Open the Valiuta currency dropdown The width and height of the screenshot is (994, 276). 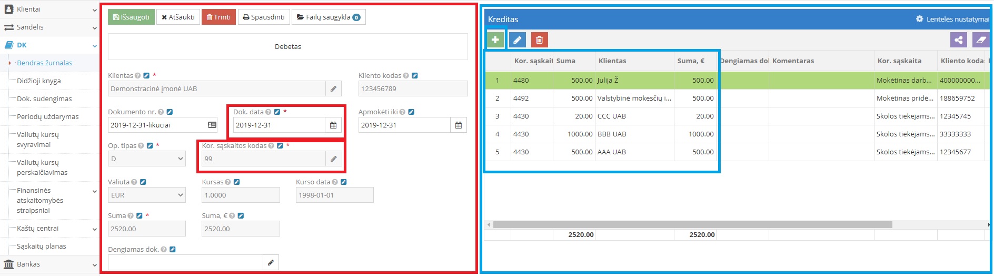coord(146,195)
